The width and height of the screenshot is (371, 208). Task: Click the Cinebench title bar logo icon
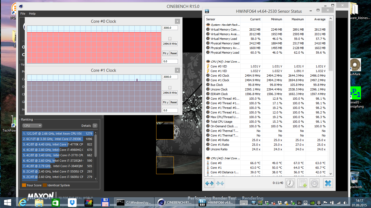tap(21, 6)
